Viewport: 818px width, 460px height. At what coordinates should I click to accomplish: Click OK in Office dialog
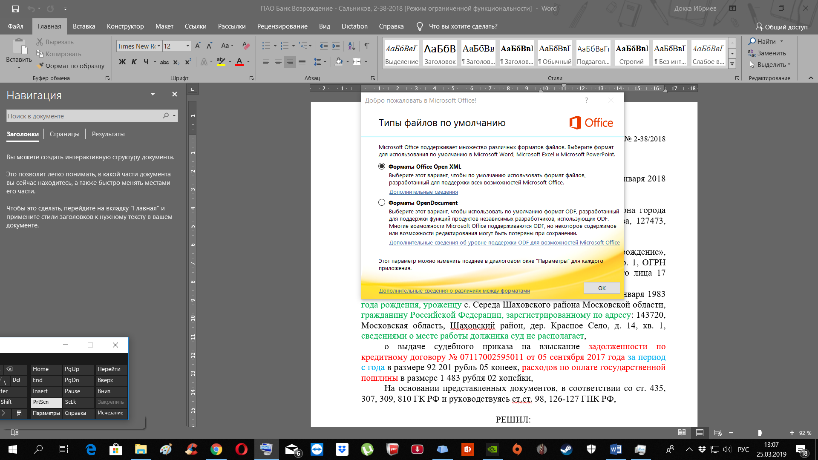(602, 288)
